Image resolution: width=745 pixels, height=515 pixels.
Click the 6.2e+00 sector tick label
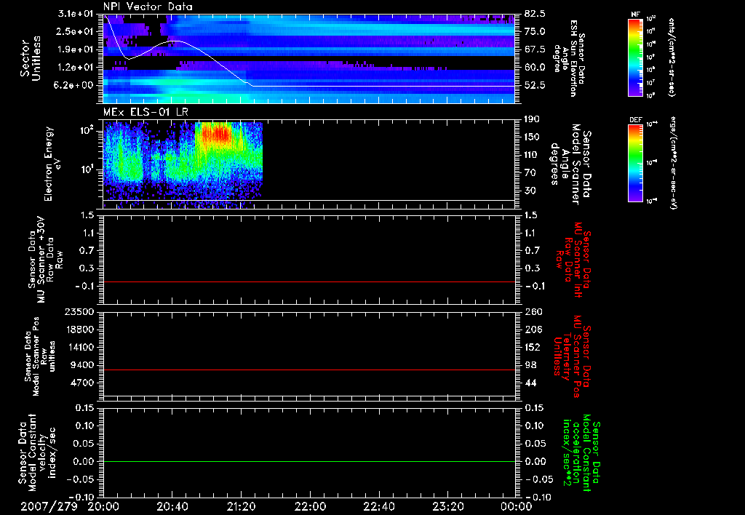pos(75,85)
